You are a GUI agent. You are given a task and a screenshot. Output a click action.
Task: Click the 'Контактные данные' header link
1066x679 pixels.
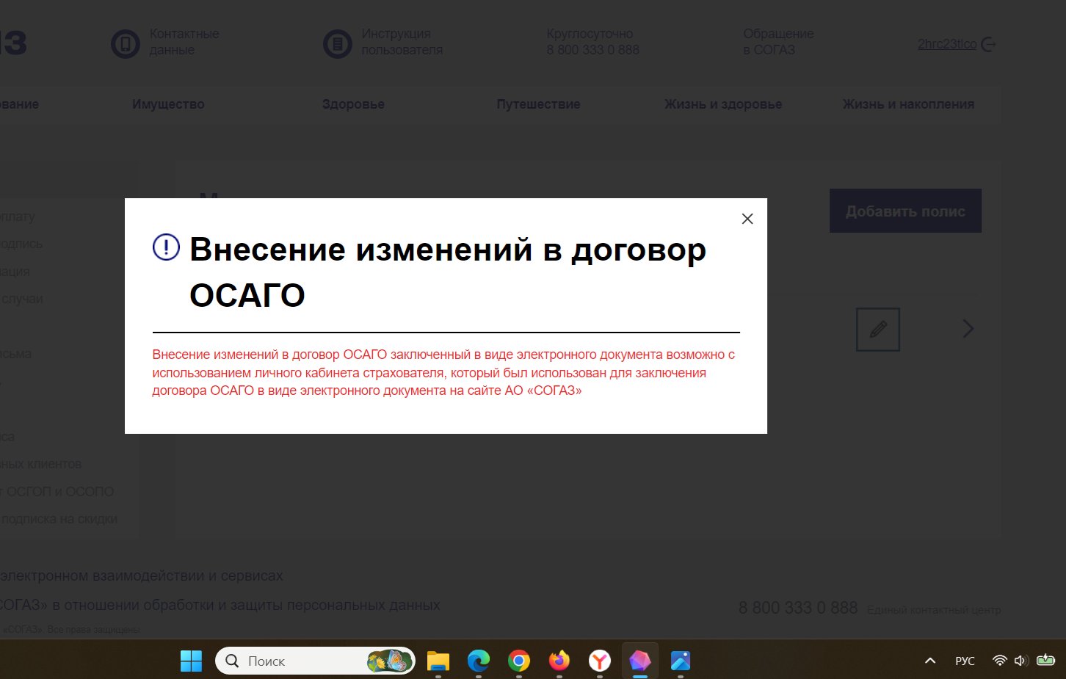coord(184,42)
